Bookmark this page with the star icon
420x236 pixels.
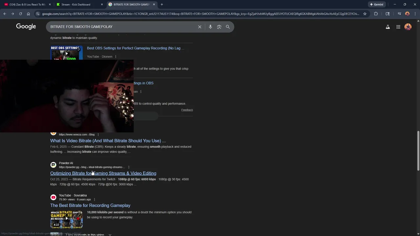365,14
